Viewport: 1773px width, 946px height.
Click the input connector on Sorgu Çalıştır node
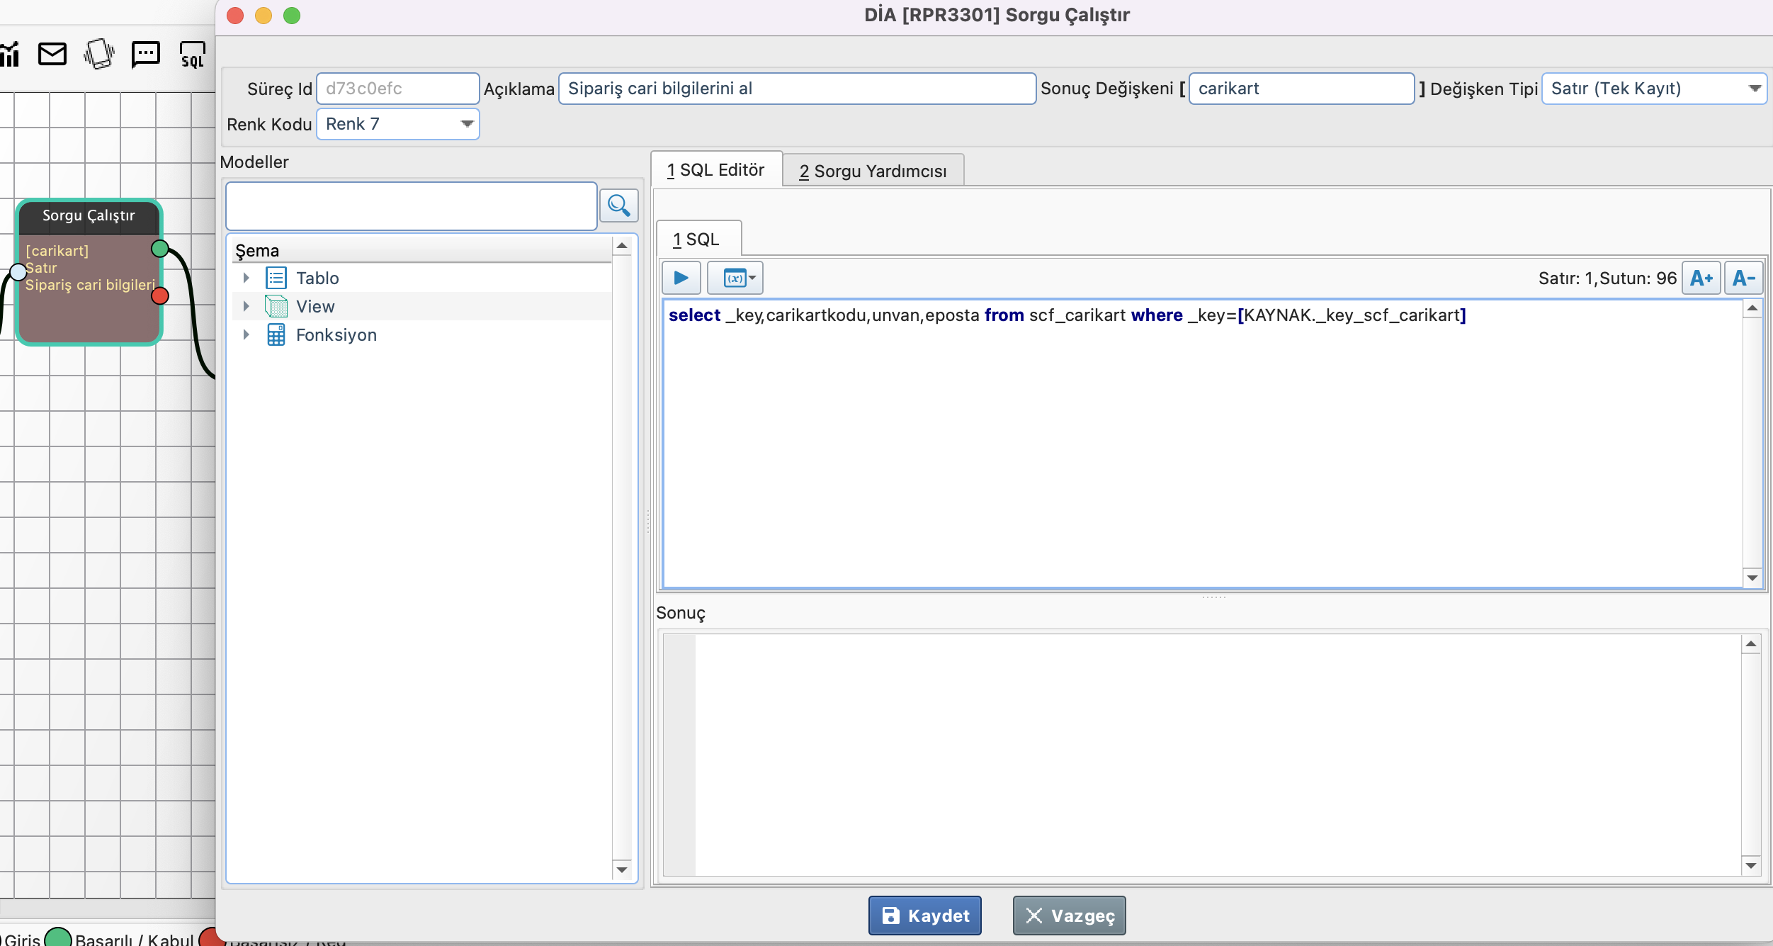pos(18,271)
